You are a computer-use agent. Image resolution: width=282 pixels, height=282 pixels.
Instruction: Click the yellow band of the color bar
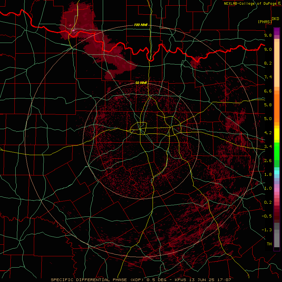(x=277, y=134)
